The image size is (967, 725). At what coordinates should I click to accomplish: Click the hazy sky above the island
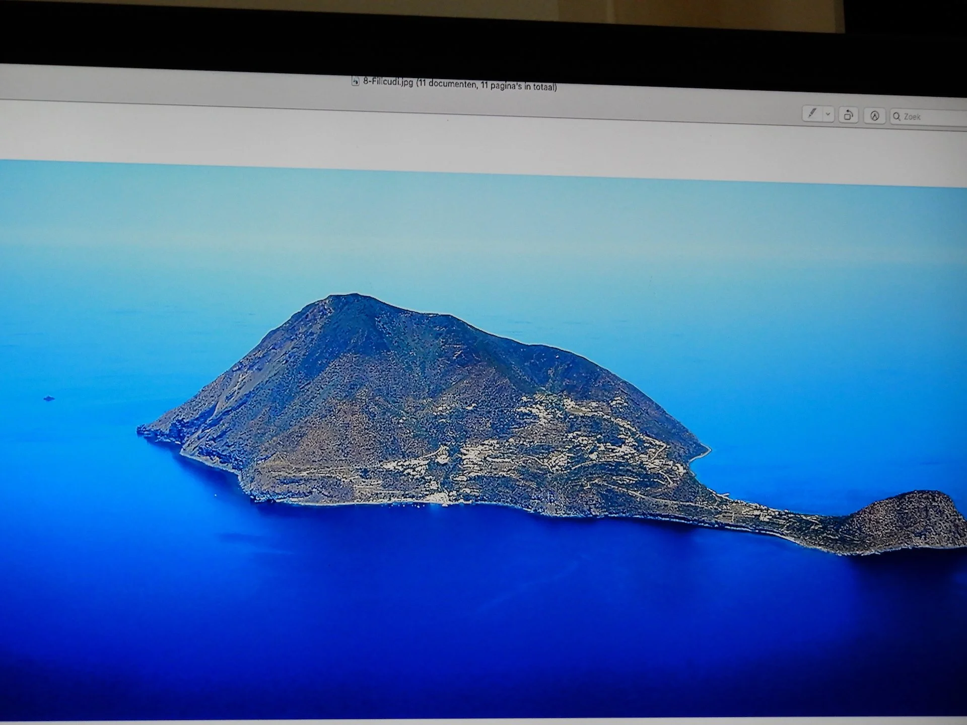coord(453,227)
